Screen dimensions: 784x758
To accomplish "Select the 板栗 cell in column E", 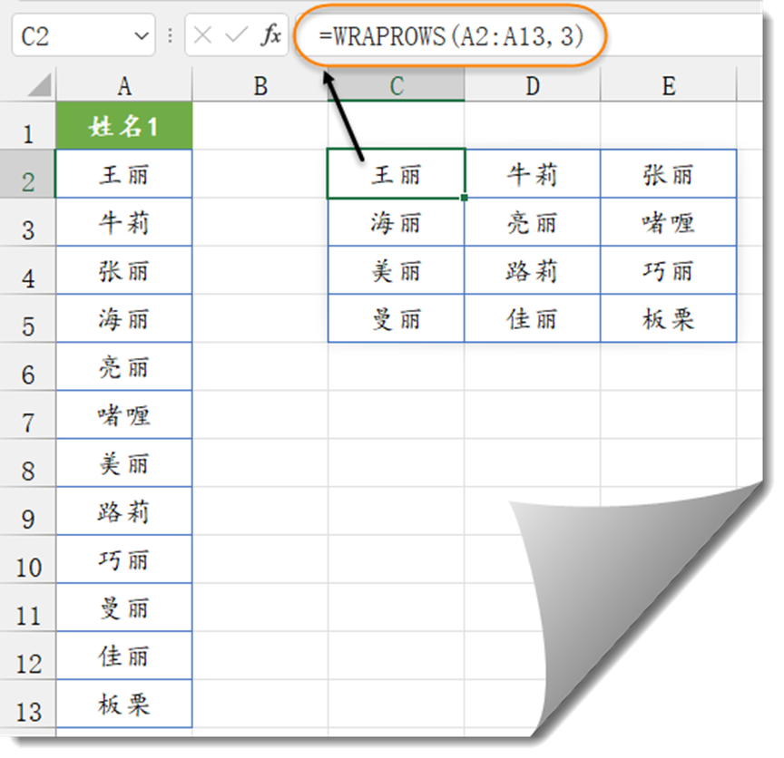I will 668,319.
